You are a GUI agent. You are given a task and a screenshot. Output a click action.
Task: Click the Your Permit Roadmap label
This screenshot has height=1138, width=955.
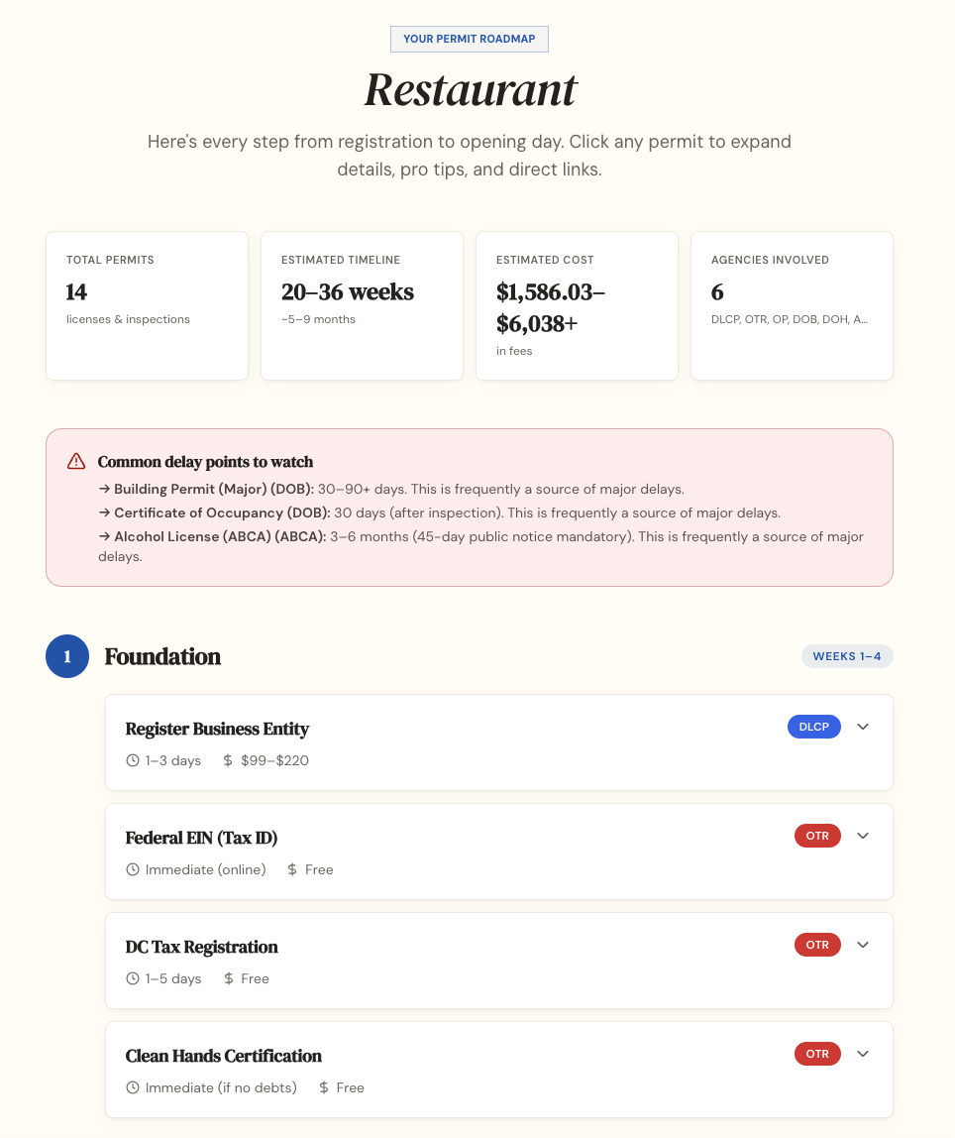pos(470,40)
